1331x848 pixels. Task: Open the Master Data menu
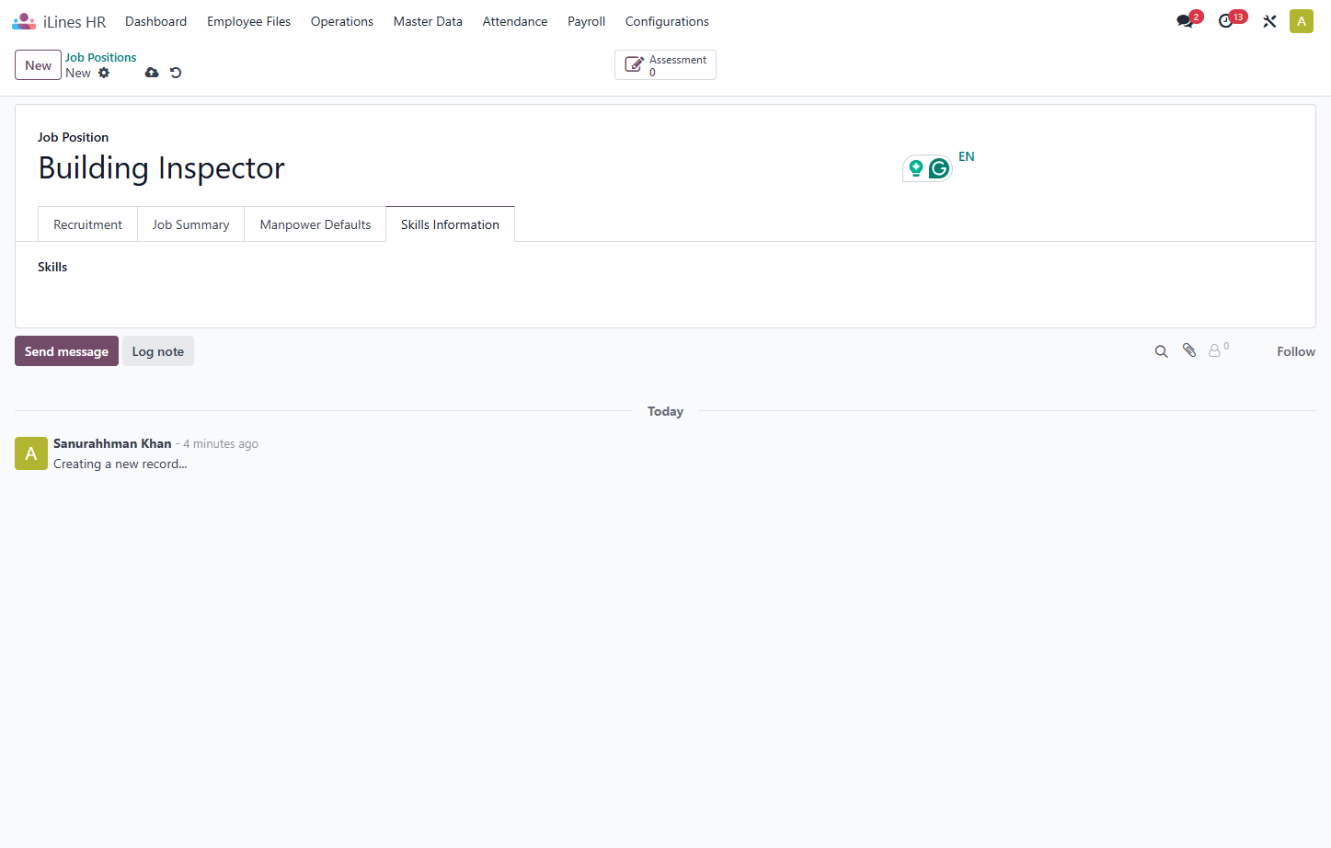tap(428, 21)
